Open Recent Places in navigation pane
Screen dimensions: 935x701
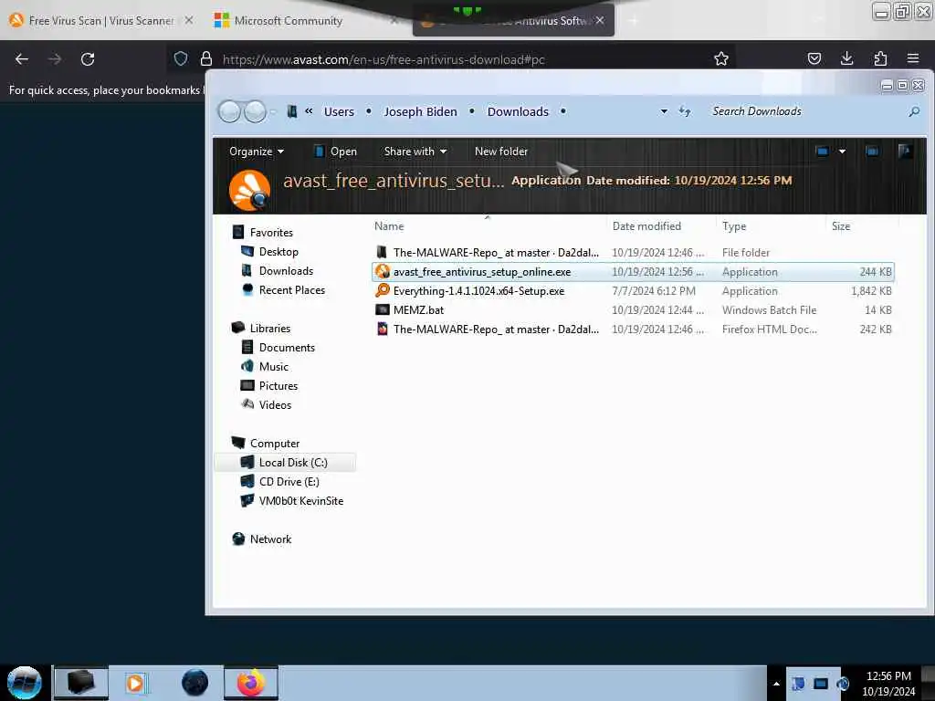291,289
